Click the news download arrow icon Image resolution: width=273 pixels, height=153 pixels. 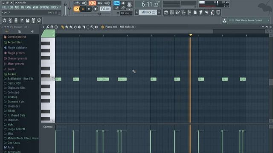224,20
